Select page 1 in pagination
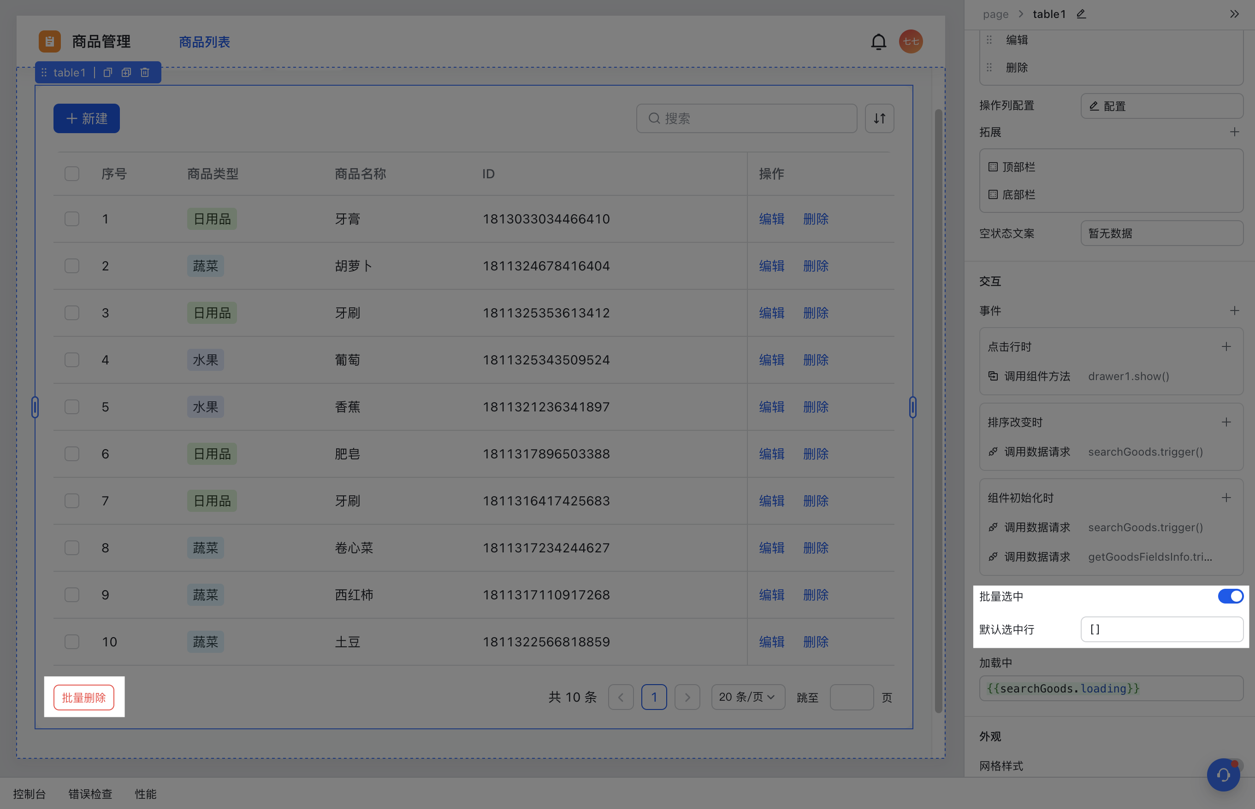 pos(654,697)
